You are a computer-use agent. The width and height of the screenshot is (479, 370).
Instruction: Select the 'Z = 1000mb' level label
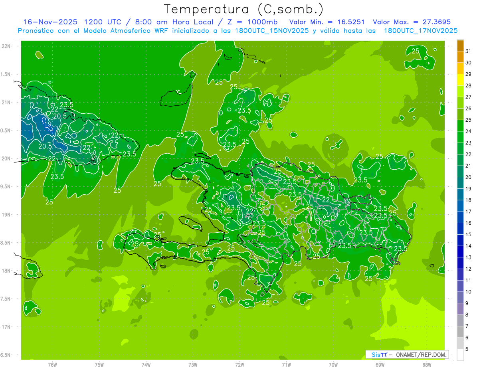[252, 22]
